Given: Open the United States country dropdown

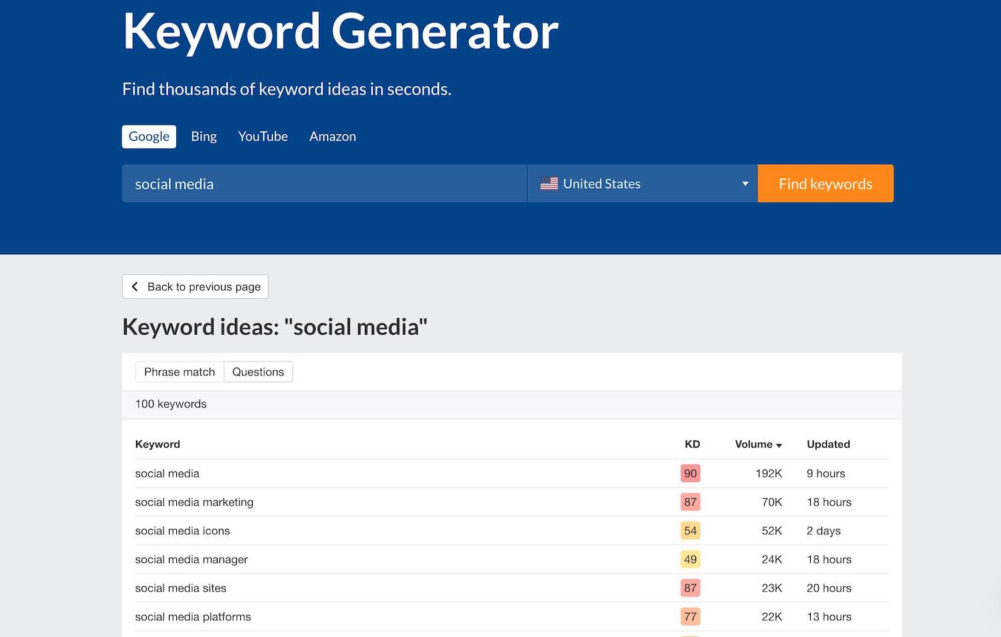Looking at the screenshot, I should coord(641,183).
